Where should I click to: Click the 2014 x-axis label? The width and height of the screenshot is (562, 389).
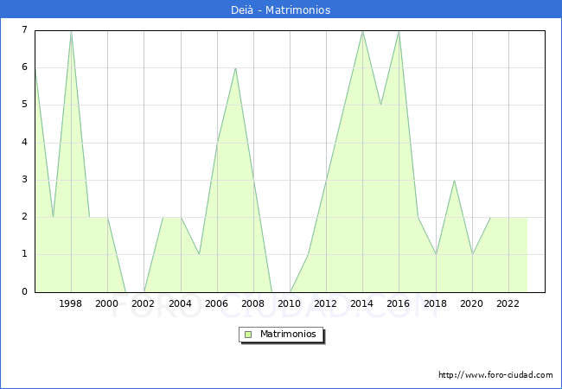click(362, 303)
